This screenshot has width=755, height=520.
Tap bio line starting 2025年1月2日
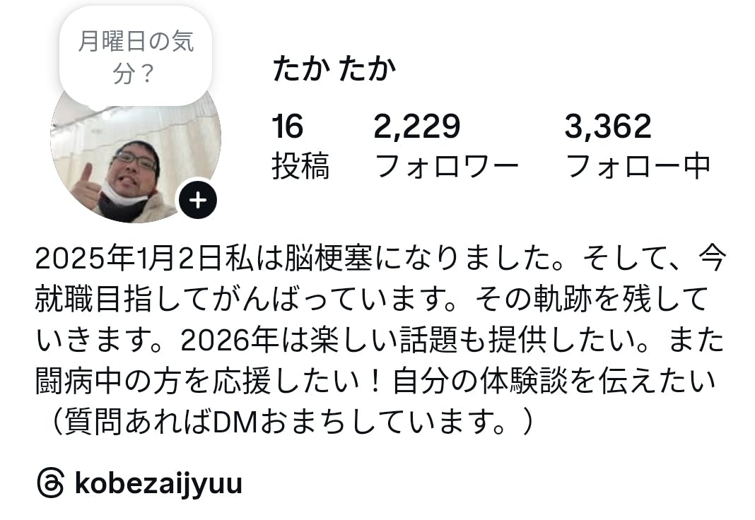380,259
